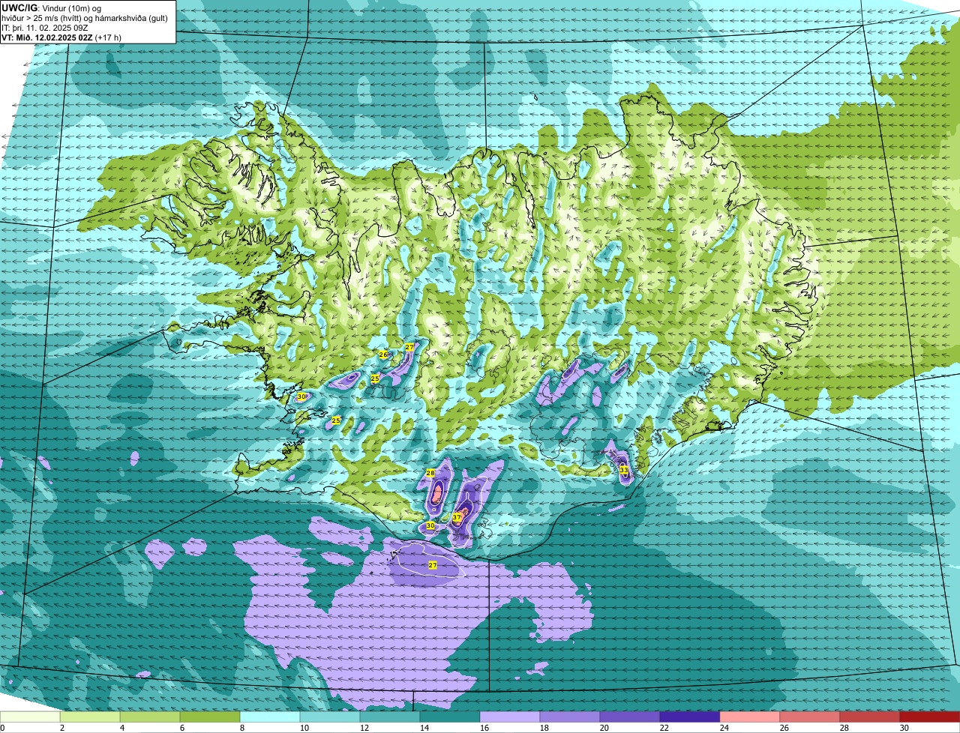Pick the 4–6 m/s green legend swatch
The width and height of the screenshot is (960, 733).
(150, 717)
